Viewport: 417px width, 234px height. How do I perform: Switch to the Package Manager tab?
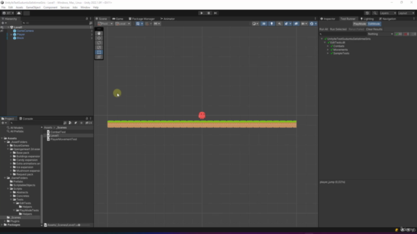click(x=142, y=19)
